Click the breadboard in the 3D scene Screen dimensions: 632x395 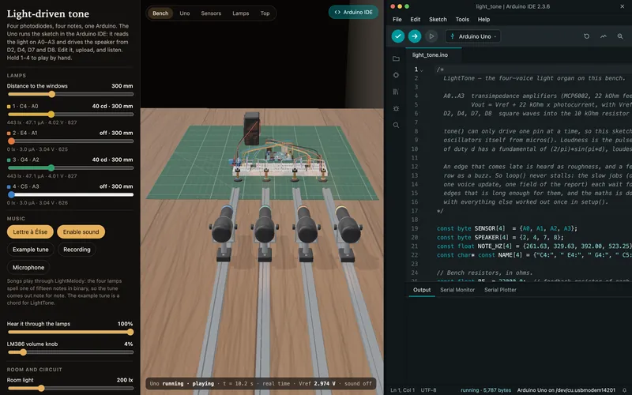pos(280,167)
